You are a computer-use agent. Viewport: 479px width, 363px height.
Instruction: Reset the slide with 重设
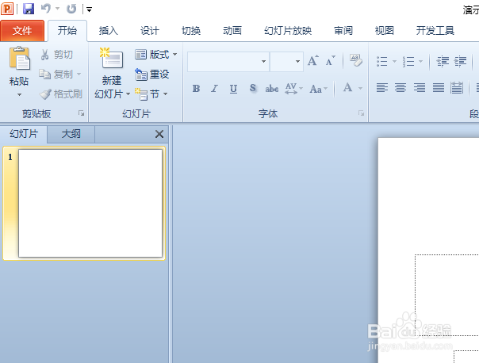(x=152, y=75)
